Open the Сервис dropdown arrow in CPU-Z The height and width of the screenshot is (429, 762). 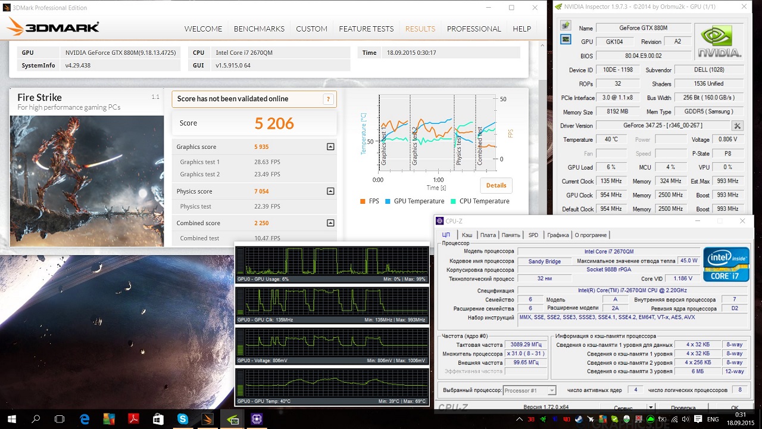[x=651, y=408]
